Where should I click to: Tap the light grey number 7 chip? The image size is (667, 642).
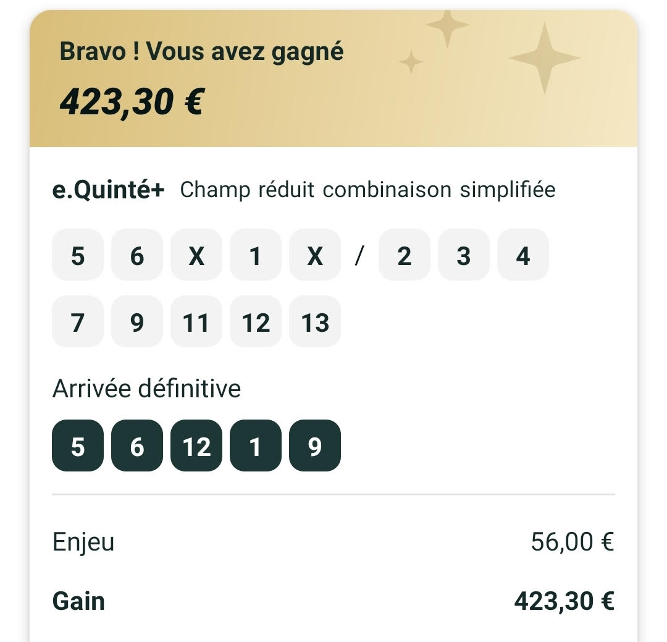pyautogui.click(x=78, y=322)
